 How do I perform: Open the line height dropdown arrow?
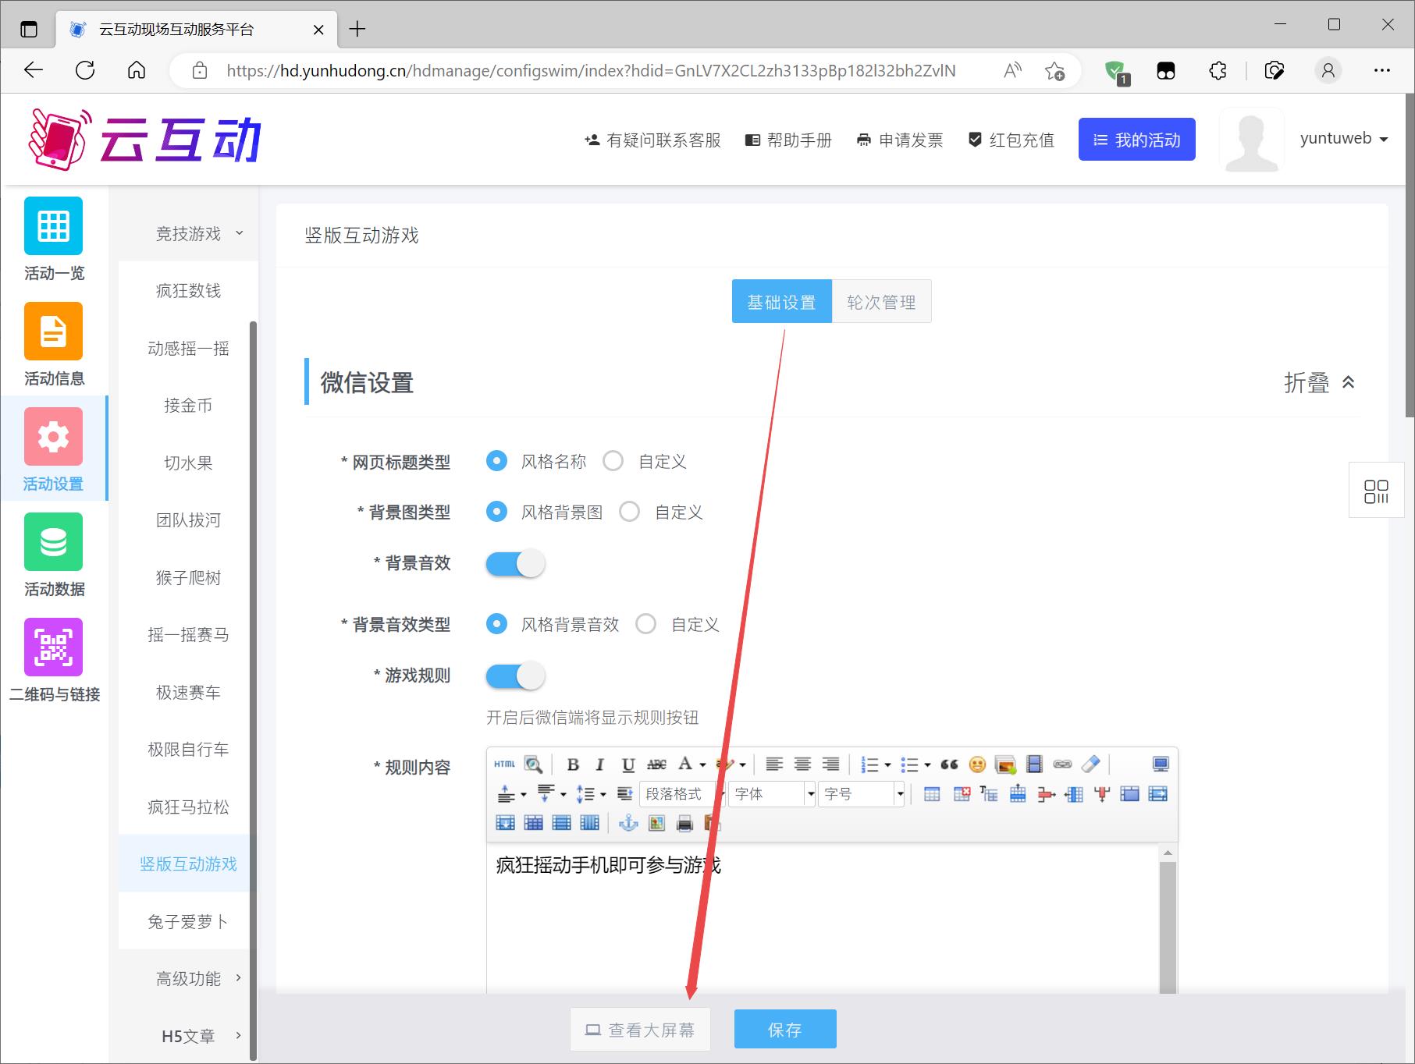[x=603, y=795]
